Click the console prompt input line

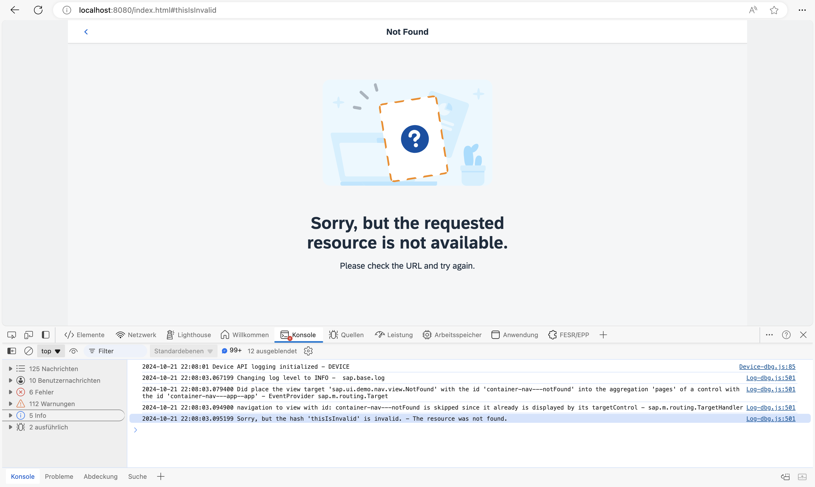470,430
